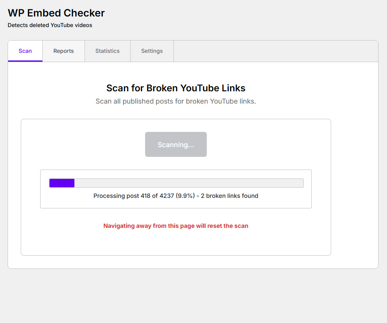This screenshot has width=387, height=323.
Task: Click the purple filled progress segment
Action: click(62, 183)
